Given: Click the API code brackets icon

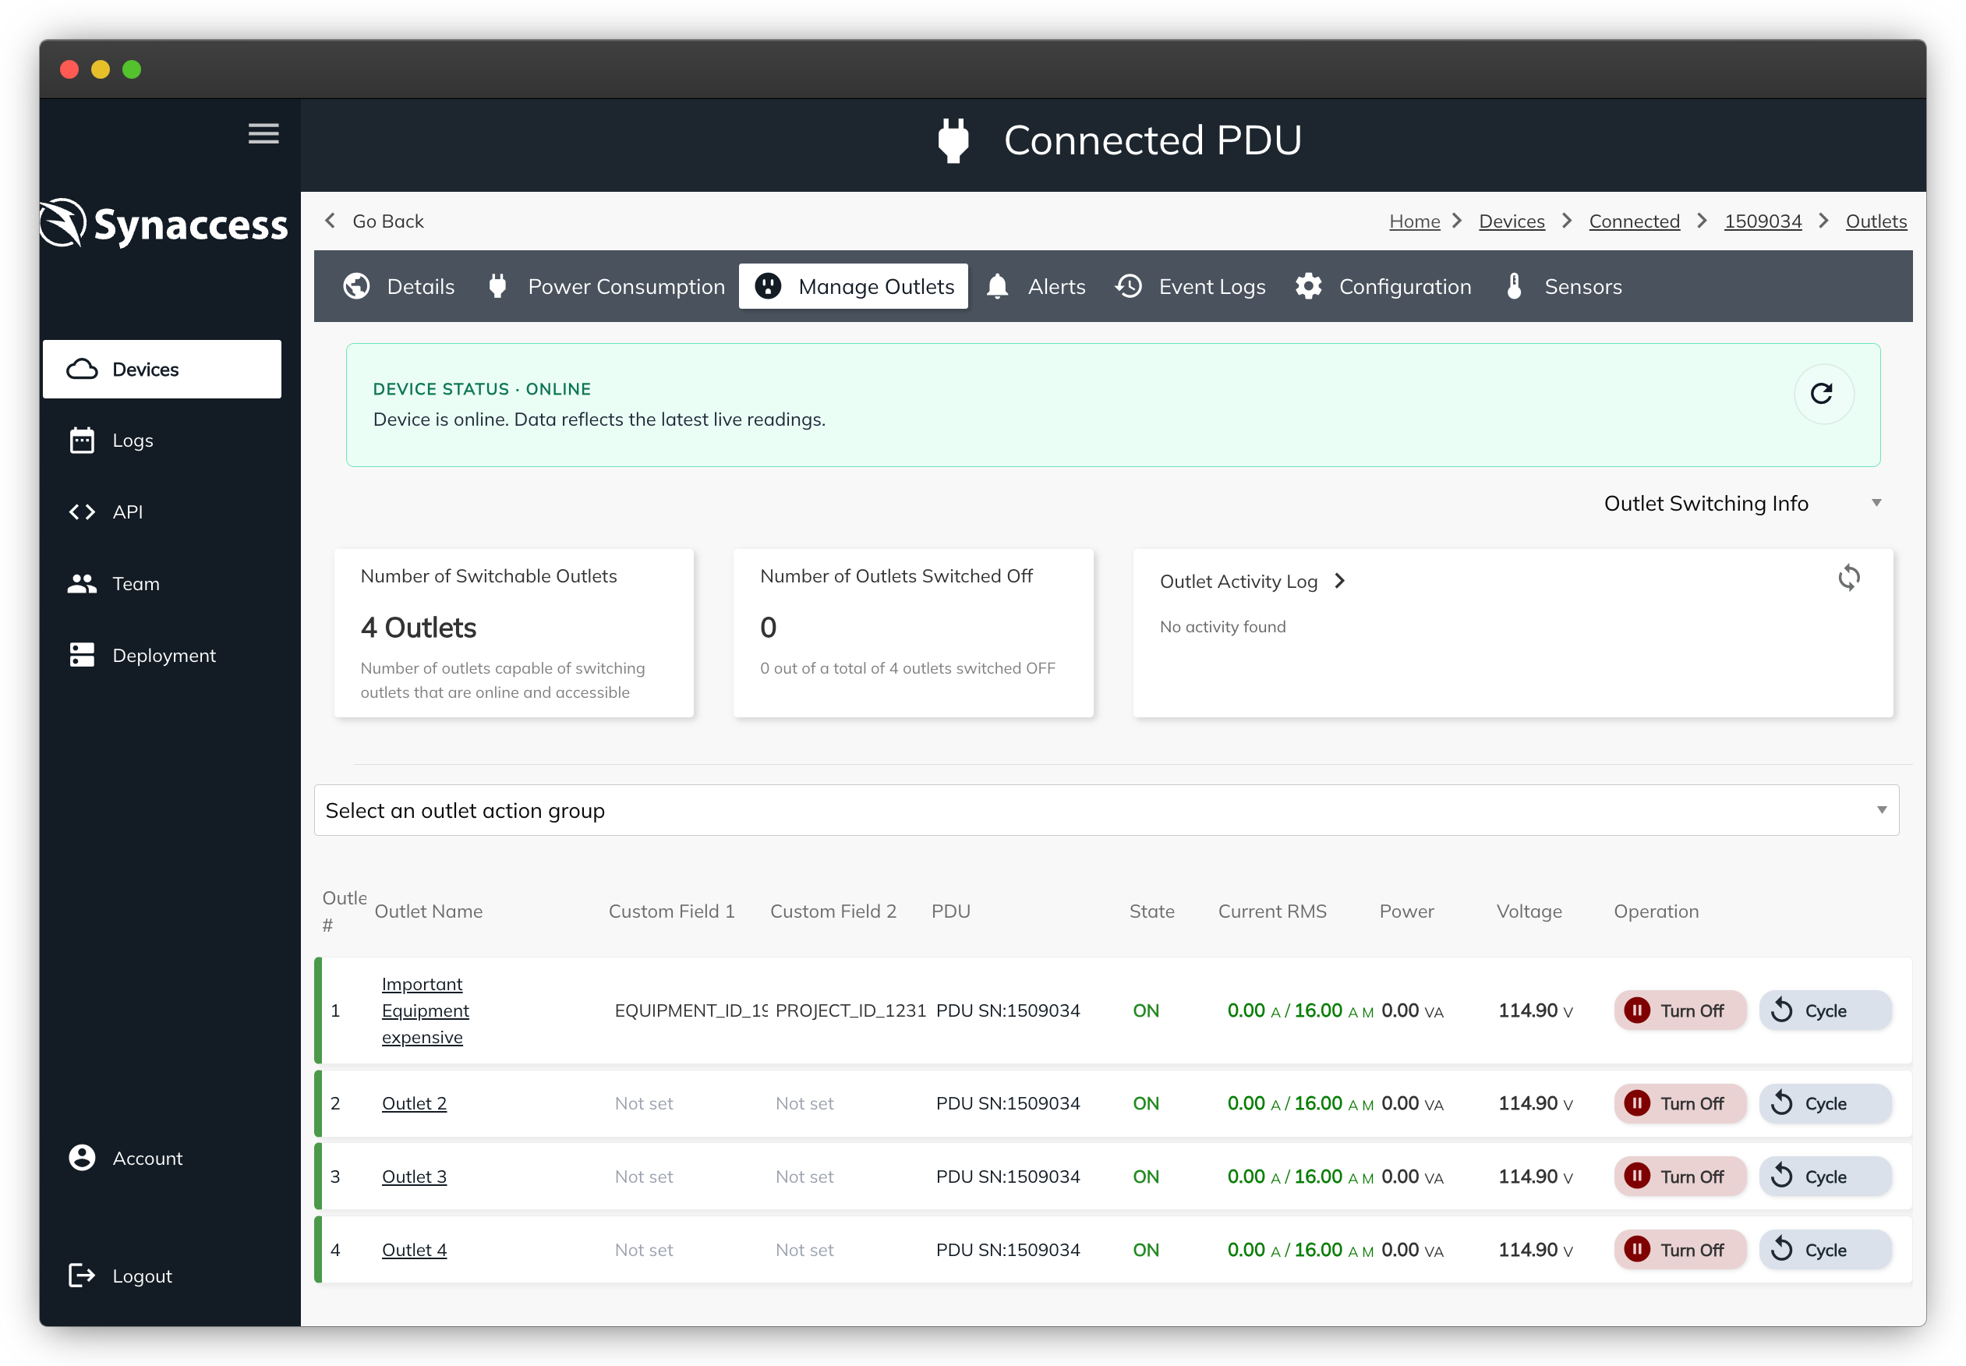Looking at the screenshot, I should coord(82,511).
